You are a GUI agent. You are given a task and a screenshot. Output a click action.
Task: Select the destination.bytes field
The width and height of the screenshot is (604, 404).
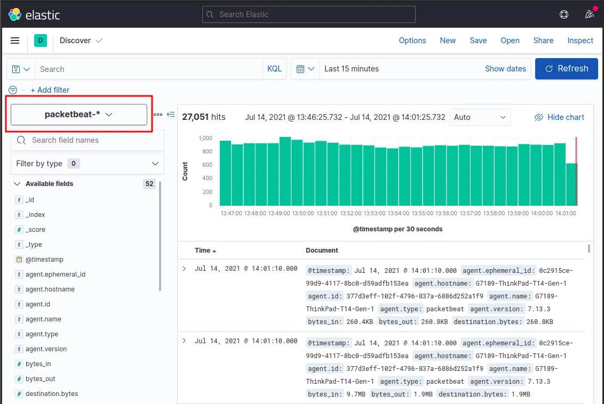pyautogui.click(x=52, y=394)
